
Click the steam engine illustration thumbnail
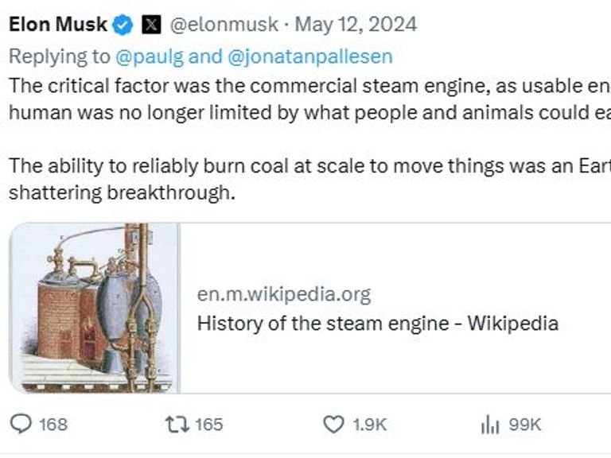(x=95, y=308)
